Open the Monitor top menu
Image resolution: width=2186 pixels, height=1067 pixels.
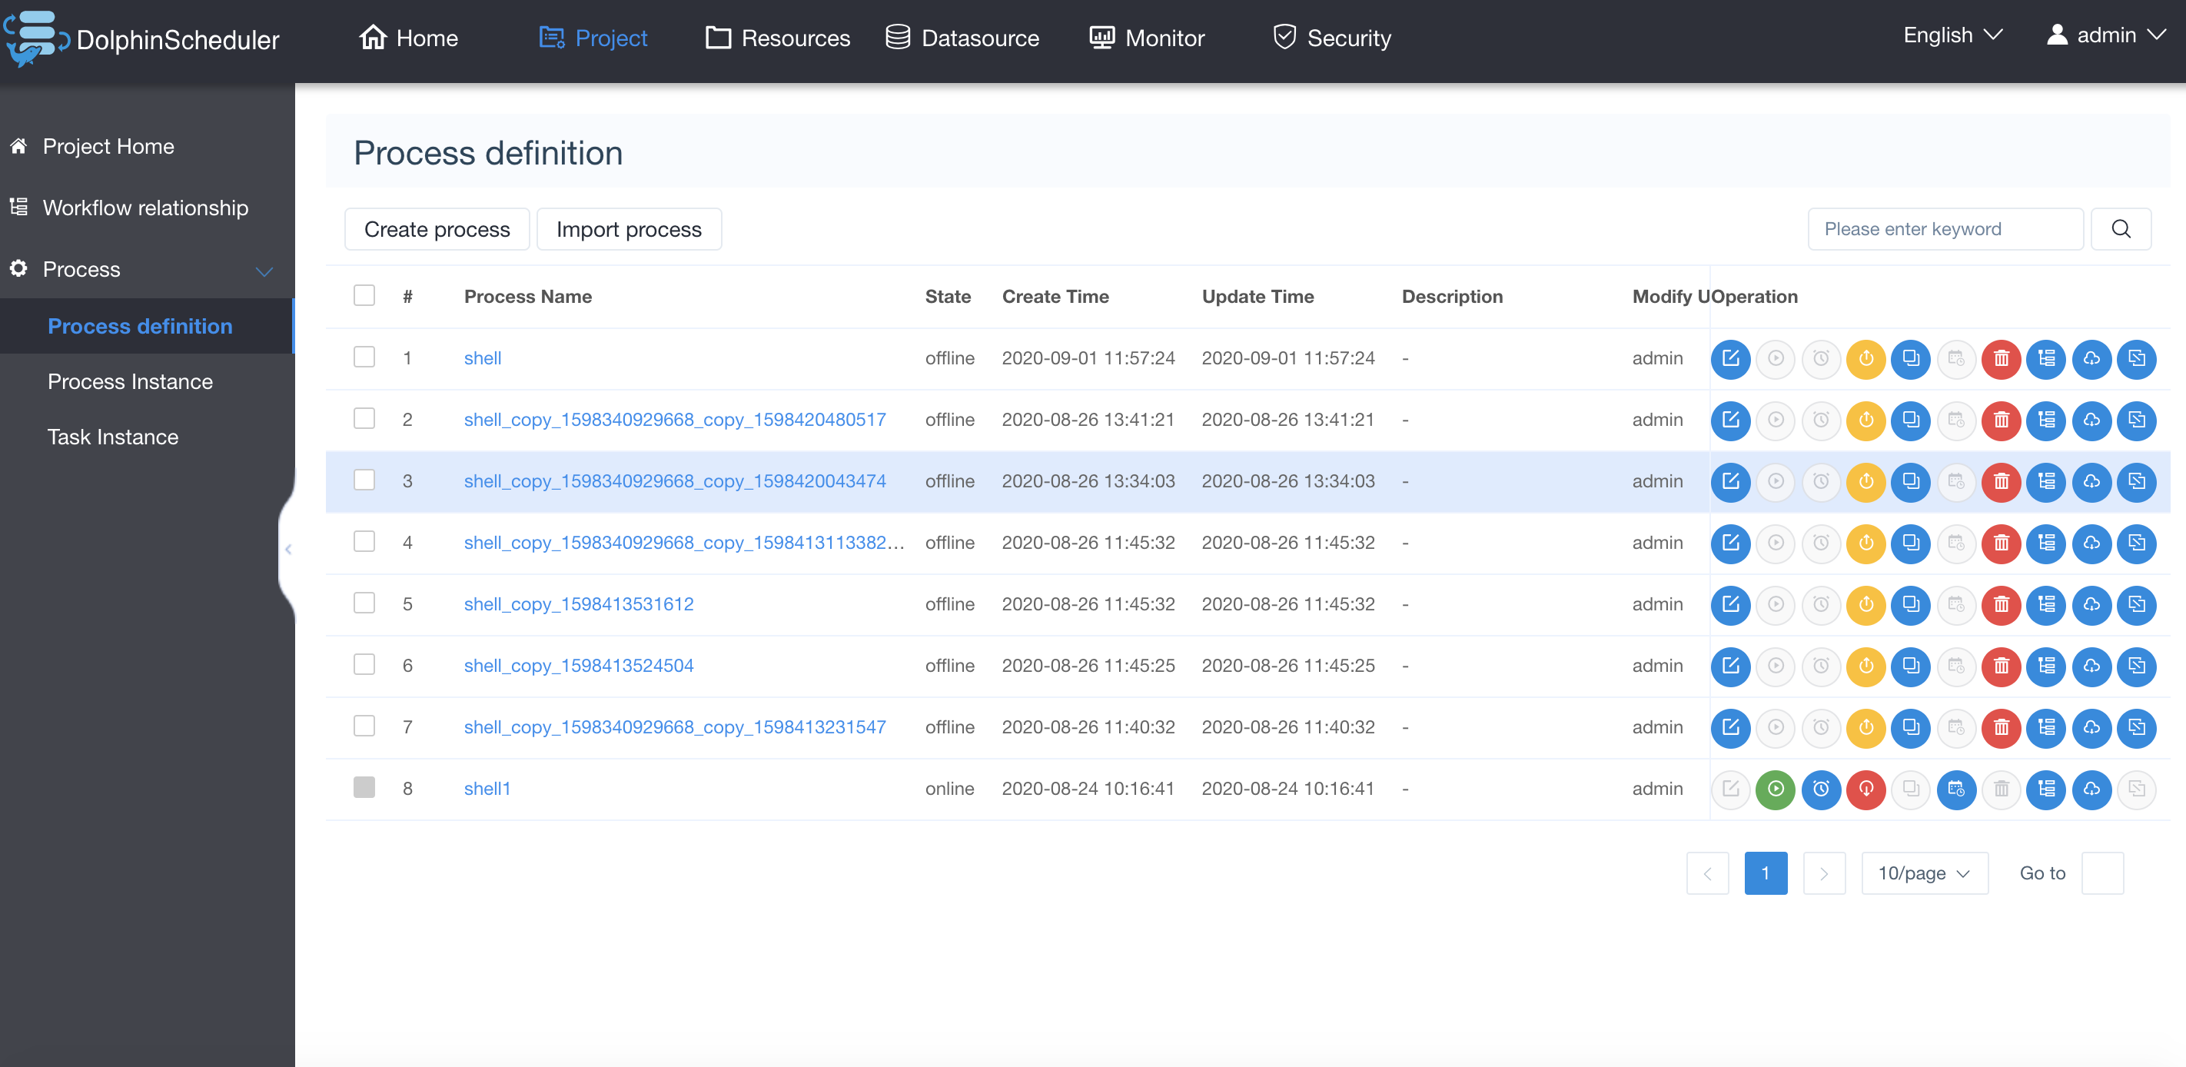[1147, 38]
